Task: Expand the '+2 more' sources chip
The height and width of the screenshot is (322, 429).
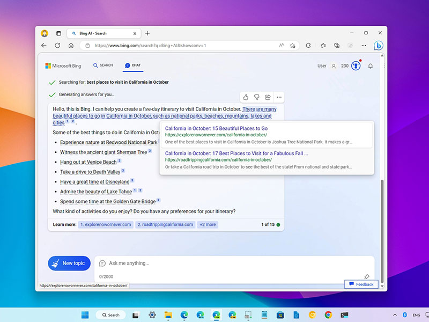Action: click(208, 224)
